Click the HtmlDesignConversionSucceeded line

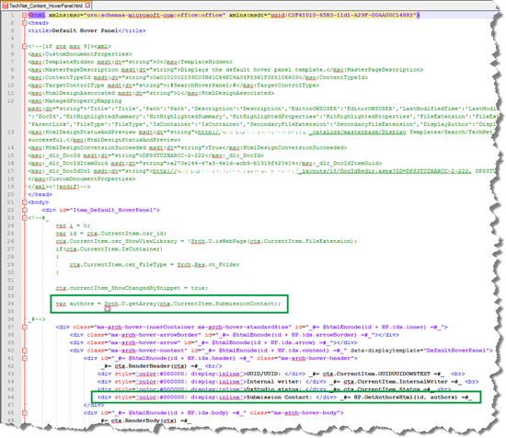coord(188,147)
